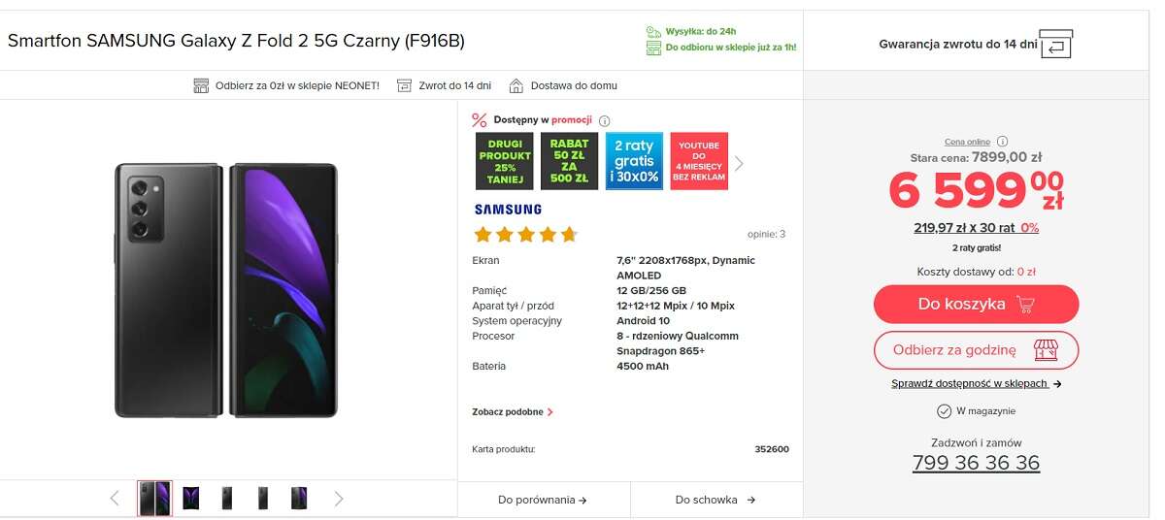Click the five-star rating
The width and height of the screenshot is (1165, 520).
pyautogui.click(x=525, y=234)
